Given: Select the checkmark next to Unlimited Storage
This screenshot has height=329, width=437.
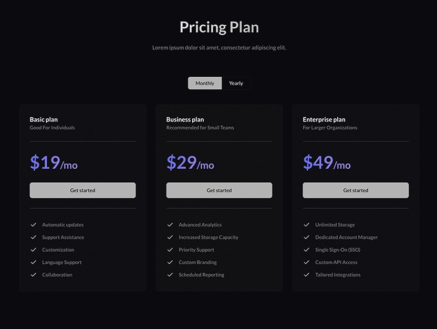Looking at the screenshot, I should coord(306,224).
